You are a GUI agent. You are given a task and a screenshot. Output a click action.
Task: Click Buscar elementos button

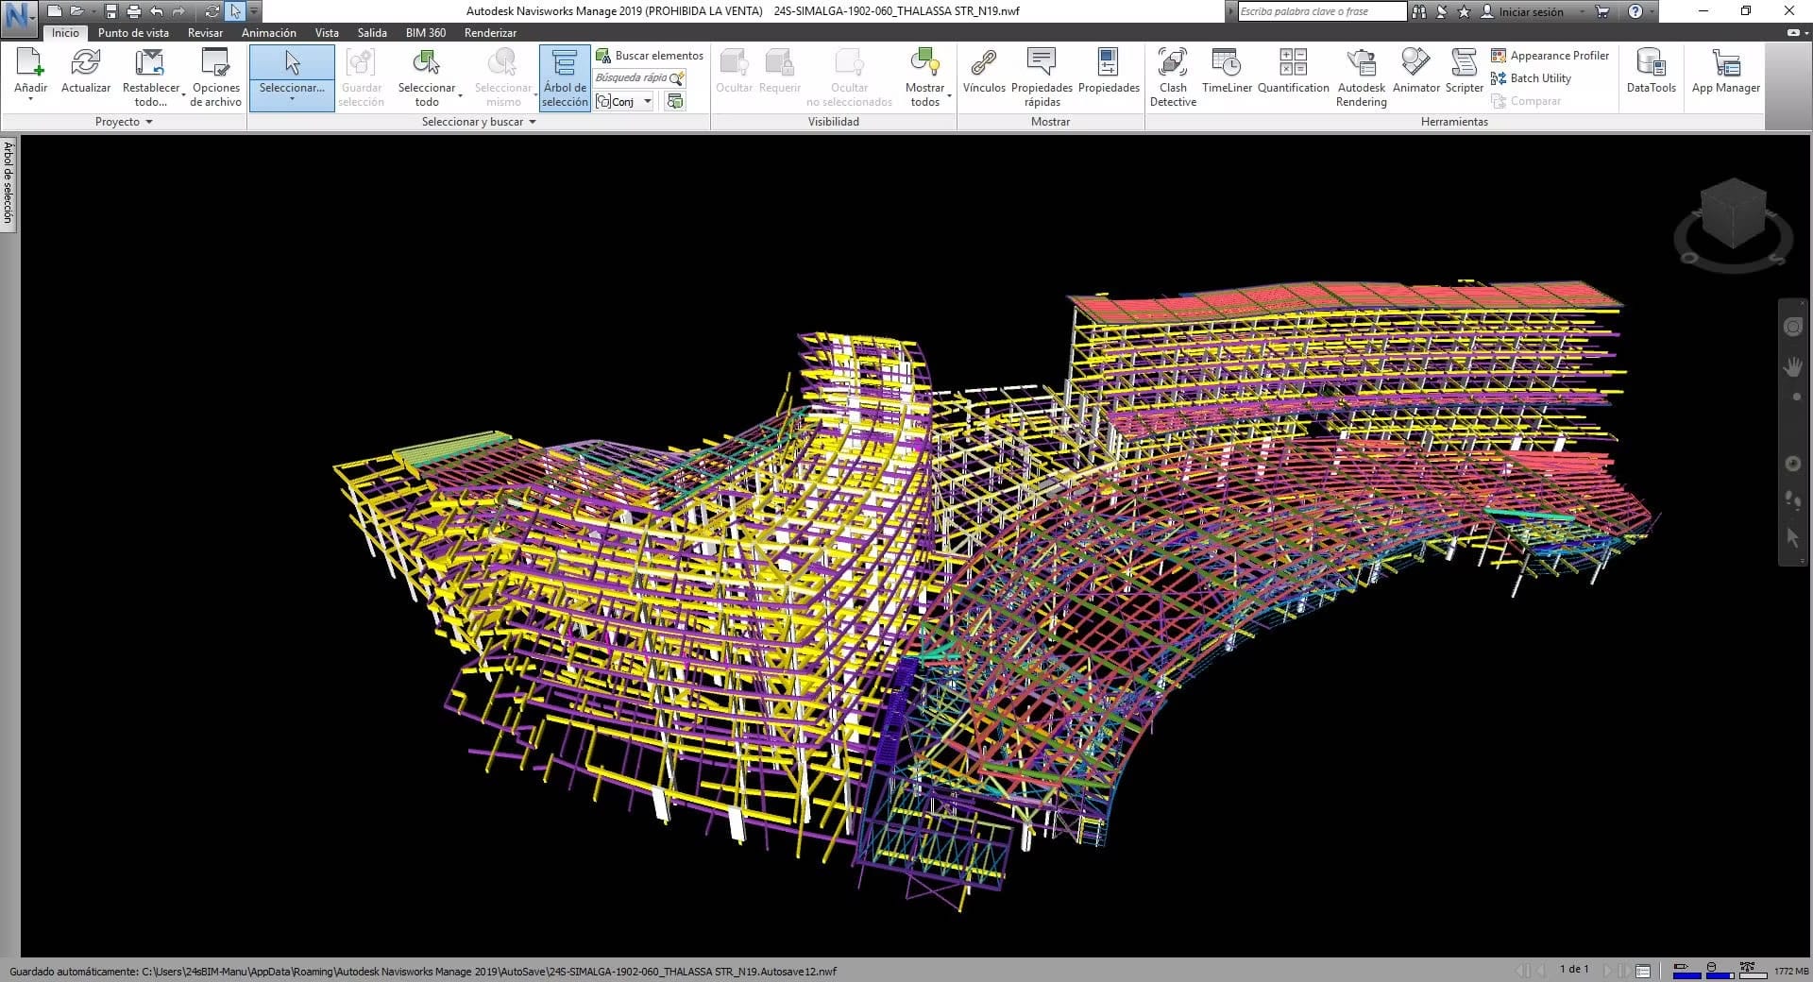650,56
